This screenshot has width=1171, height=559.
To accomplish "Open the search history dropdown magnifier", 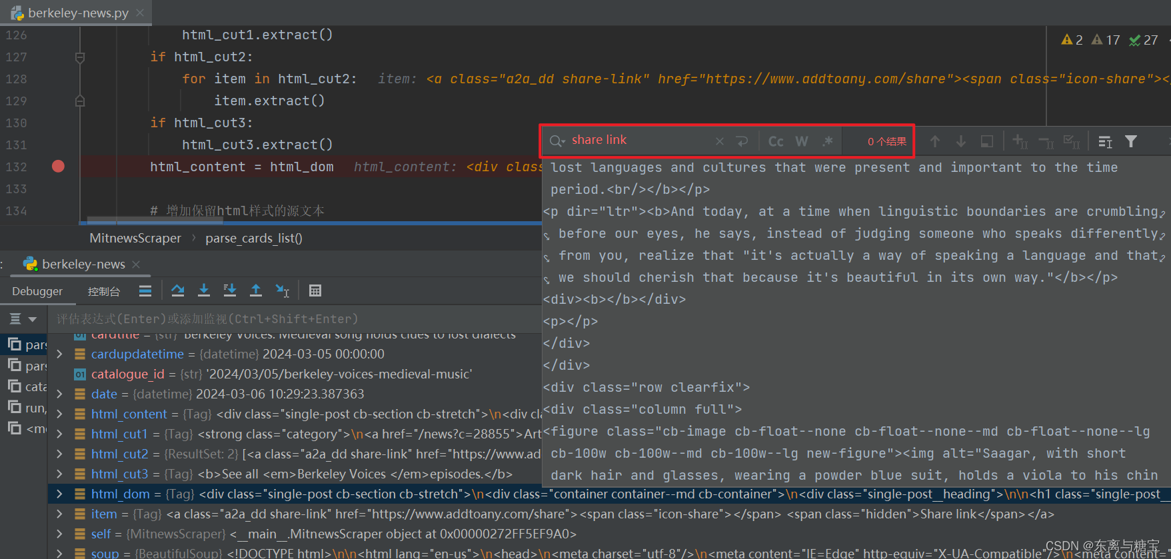I will coord(557,141).
